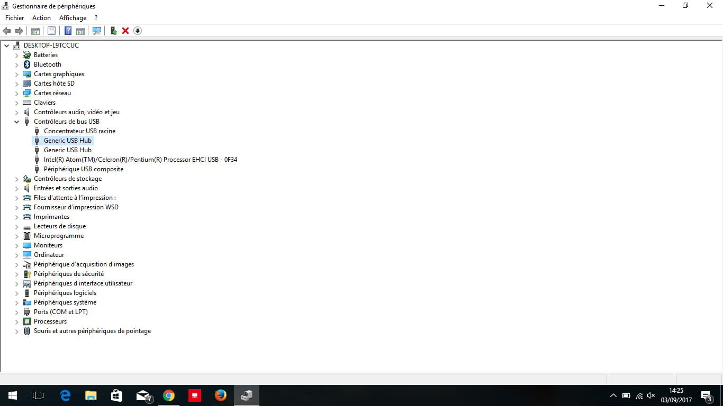Select Concentrateur USB racine
This screenshot has height=406, width=723.
click(79, 131)
